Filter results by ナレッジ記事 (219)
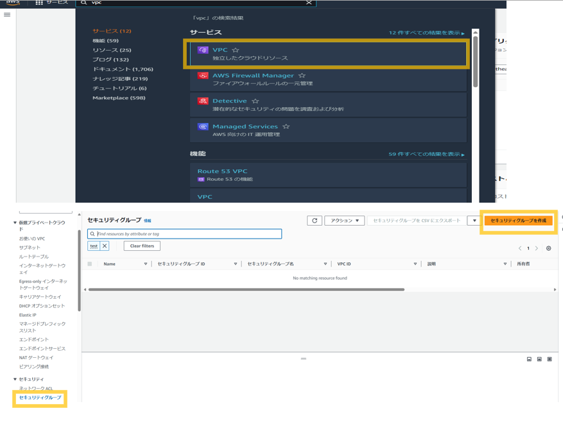The width and height of the screenshot is (563, 422). 120,79
